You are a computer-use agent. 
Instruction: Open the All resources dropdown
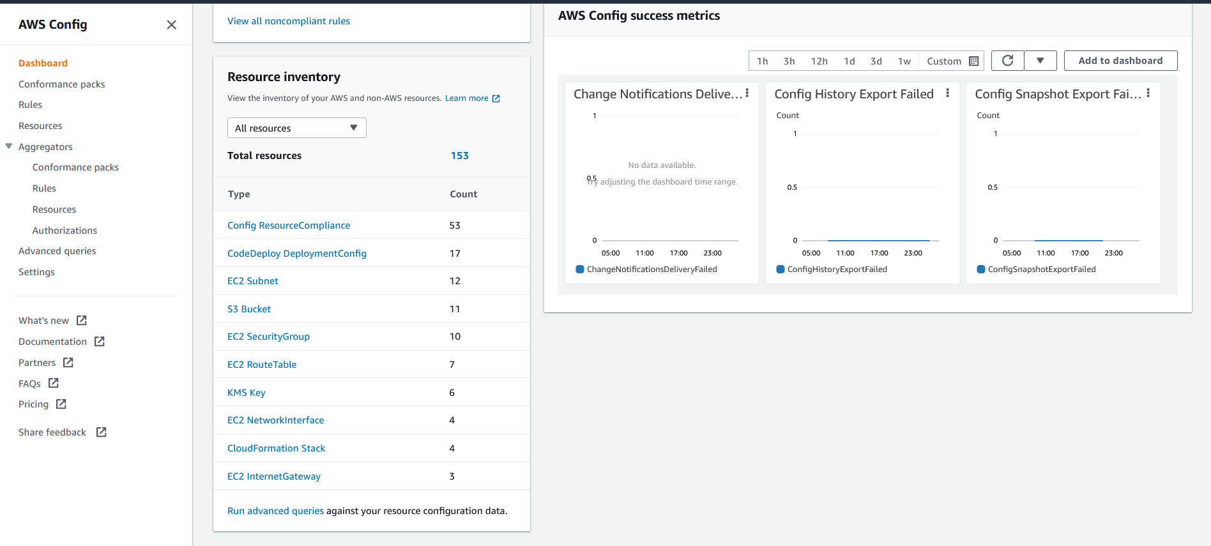click(x=296, y=128)
